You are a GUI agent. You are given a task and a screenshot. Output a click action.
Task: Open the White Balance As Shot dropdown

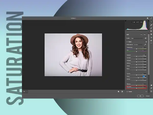(x=138, y=44)
